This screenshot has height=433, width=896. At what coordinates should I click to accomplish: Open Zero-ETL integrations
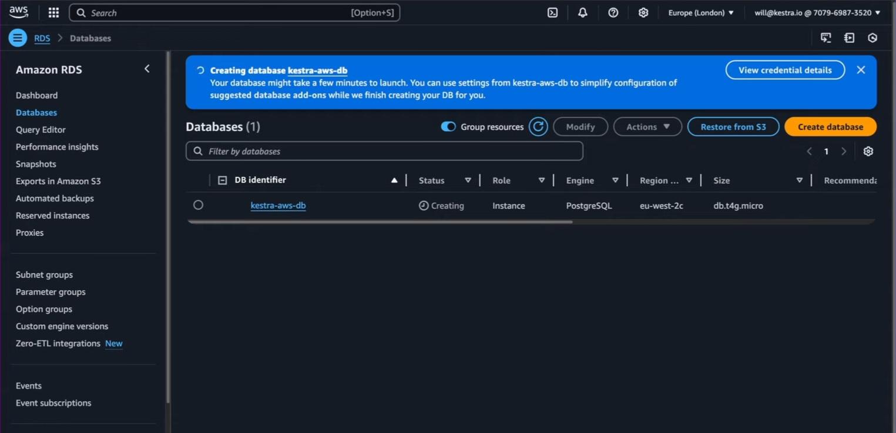point(58,343)
